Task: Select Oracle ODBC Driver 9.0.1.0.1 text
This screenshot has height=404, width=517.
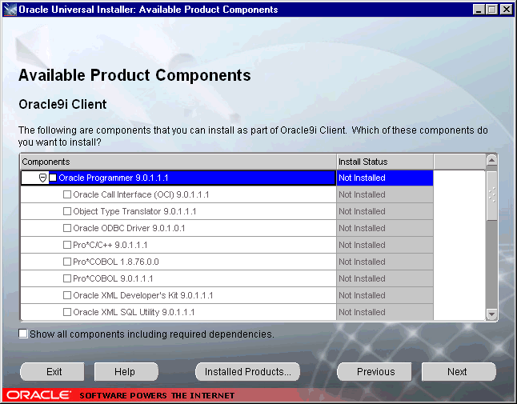Action: [x=129, y=228]
